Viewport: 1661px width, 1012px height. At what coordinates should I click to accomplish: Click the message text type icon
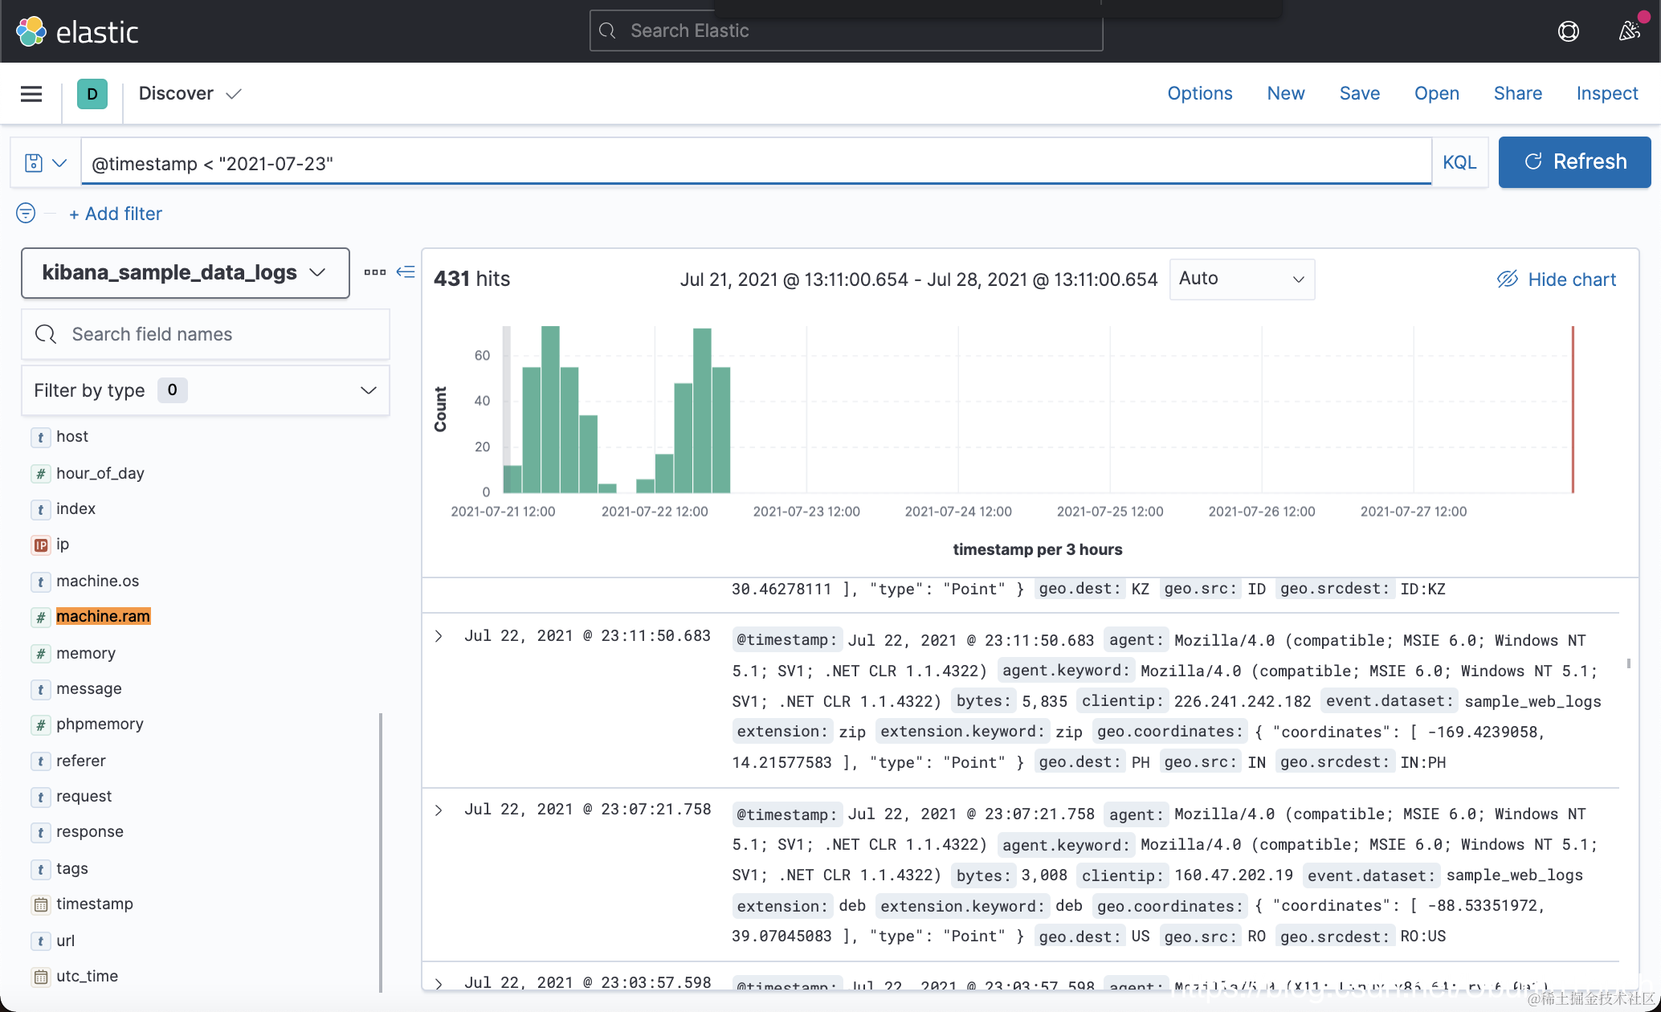click(x=40, y=689)
